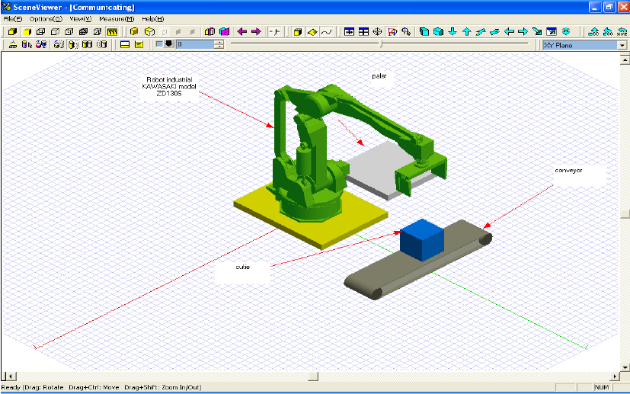Image resolution: width=630 pixels, height=394 pixels.
Task: Click the yellow diamond toolbar icon
Action: (312, 32)
